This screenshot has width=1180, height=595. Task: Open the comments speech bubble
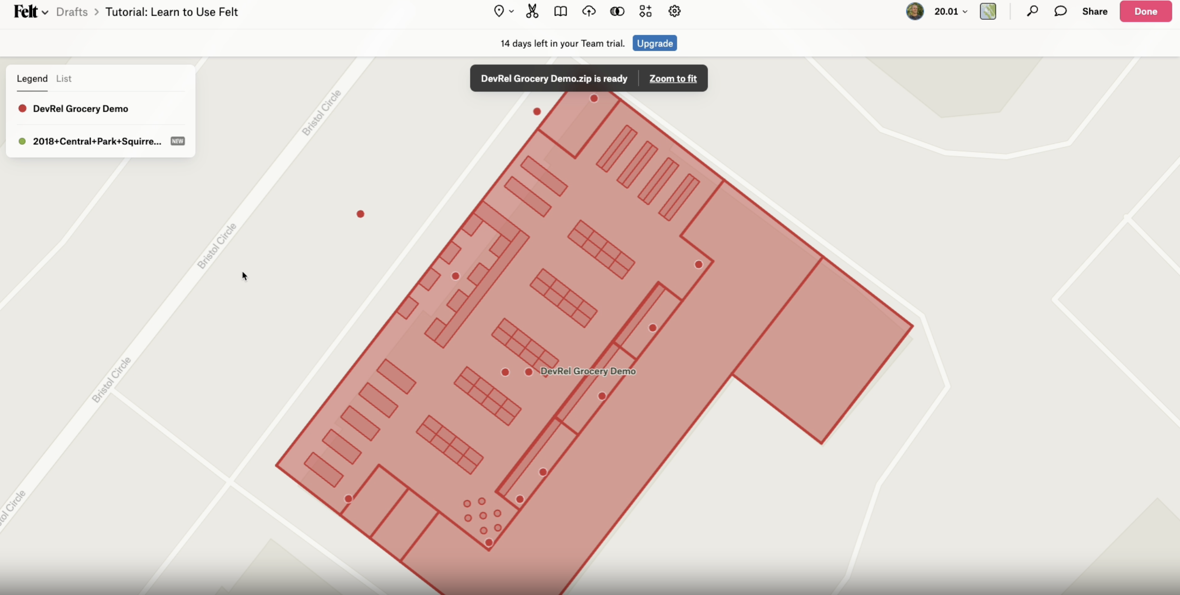coord(1060,11)
